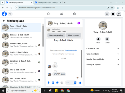
Task: Open Linda - 2-Bed, 1-Bath conversation
Action: (x=21, y=45)
